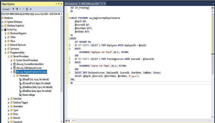Click the editor split-window handle above scrollbar
The height and width of the screenshot is (123, 215).
(213, 8)
